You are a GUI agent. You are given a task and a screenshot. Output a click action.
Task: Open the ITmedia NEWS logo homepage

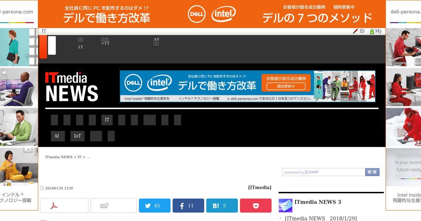[72, 86]
